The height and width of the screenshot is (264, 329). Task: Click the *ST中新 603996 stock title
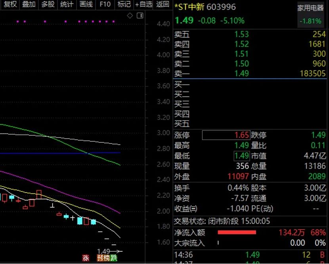[x=205, y=7]
